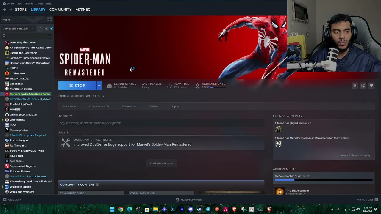
Task: Click the Achievements gear icon in header
Action: (197, 86)
